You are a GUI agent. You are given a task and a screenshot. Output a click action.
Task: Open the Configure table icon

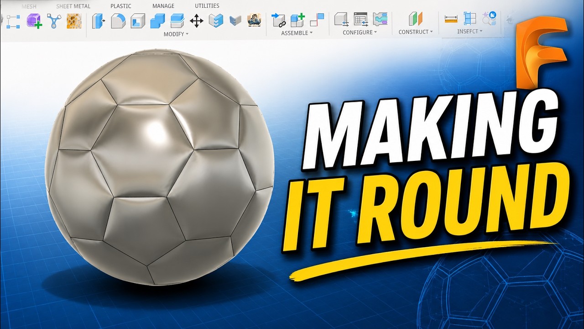tap(360, 19)
